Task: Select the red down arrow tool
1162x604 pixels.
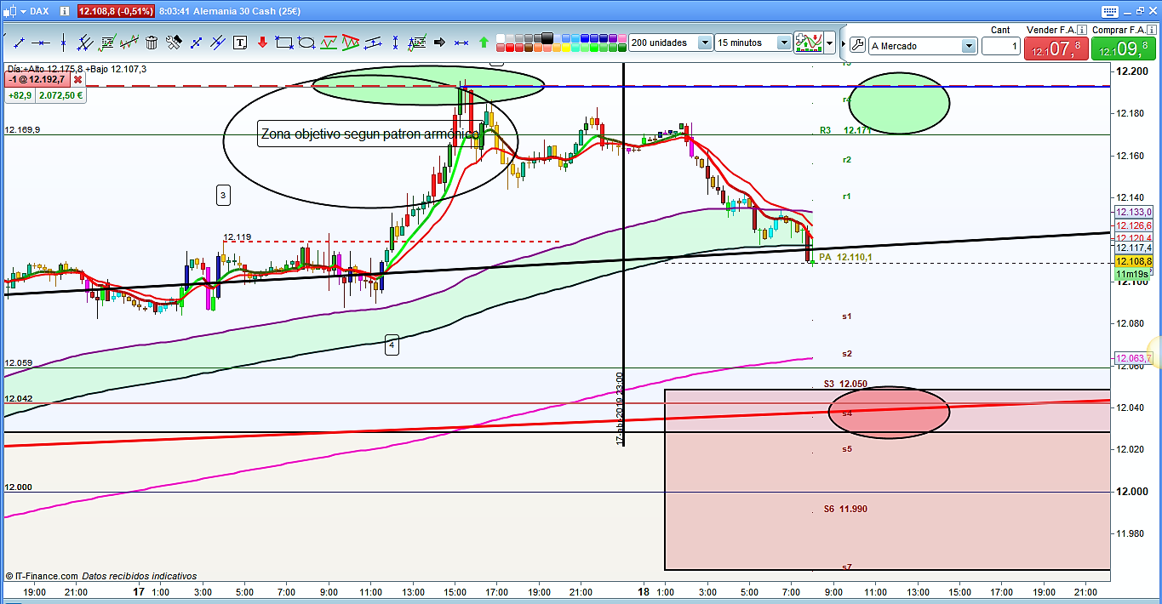Action: [262, 43]
